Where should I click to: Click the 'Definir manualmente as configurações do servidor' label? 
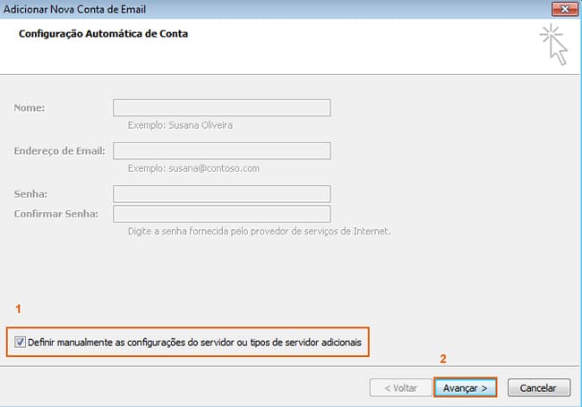pos(194,342)
